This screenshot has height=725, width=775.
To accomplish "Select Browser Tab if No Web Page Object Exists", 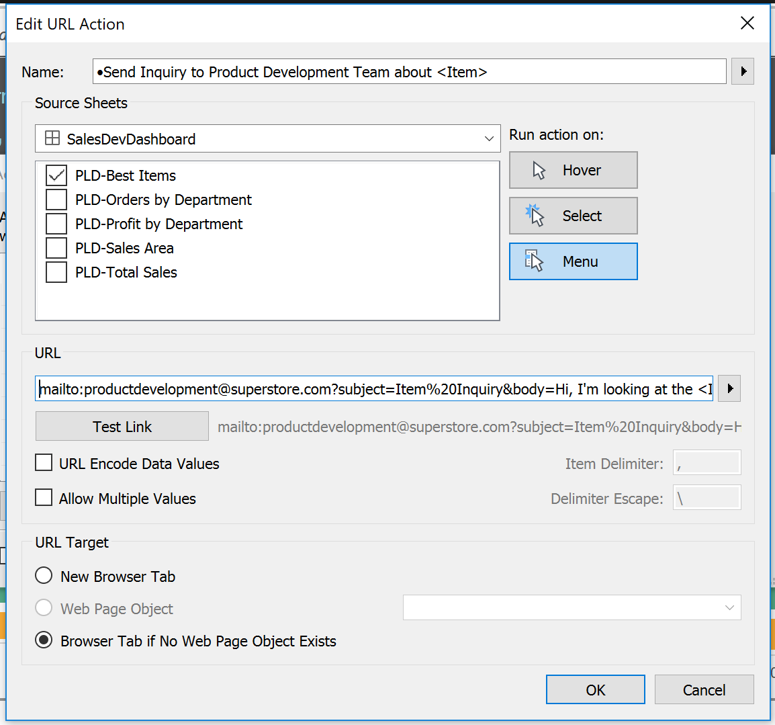I will click(x=44, y=640).
